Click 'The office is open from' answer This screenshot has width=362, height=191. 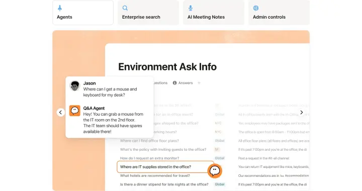(274, 132)
